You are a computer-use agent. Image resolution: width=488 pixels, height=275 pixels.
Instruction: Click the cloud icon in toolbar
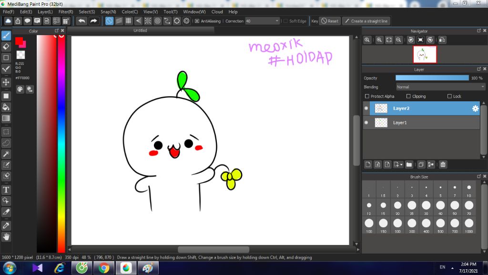tap(8, 21)
